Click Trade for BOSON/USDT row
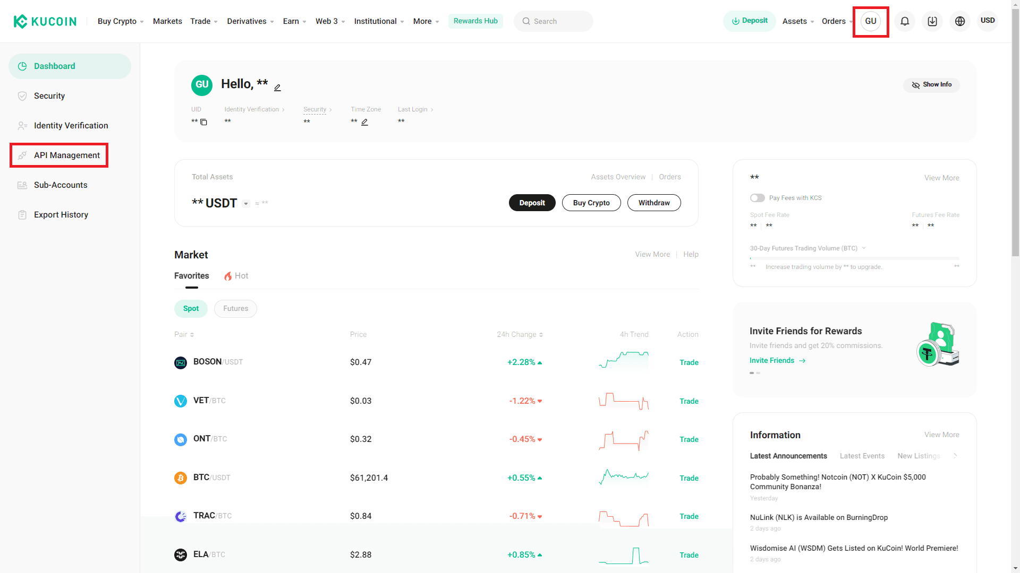 [x=689, y=362]
